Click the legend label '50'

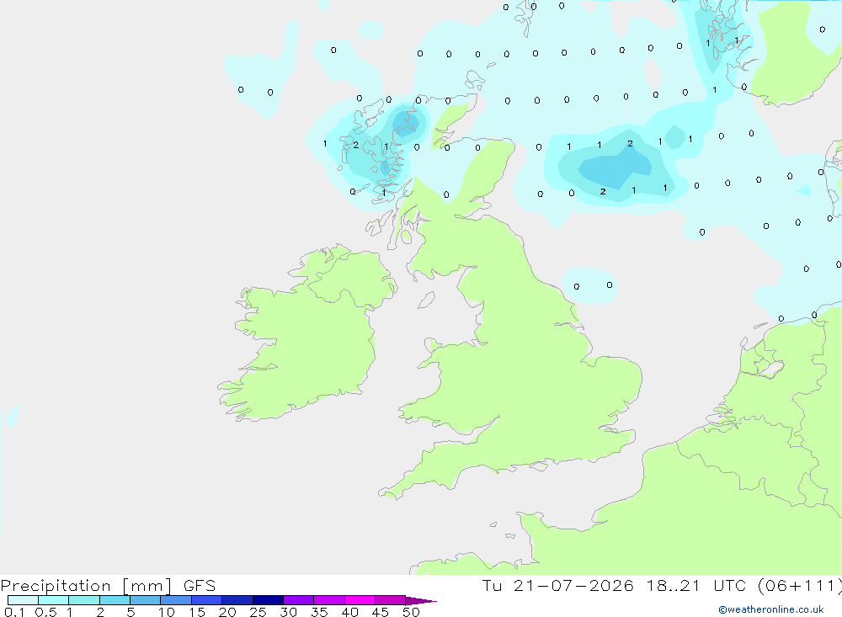(412, 612)
